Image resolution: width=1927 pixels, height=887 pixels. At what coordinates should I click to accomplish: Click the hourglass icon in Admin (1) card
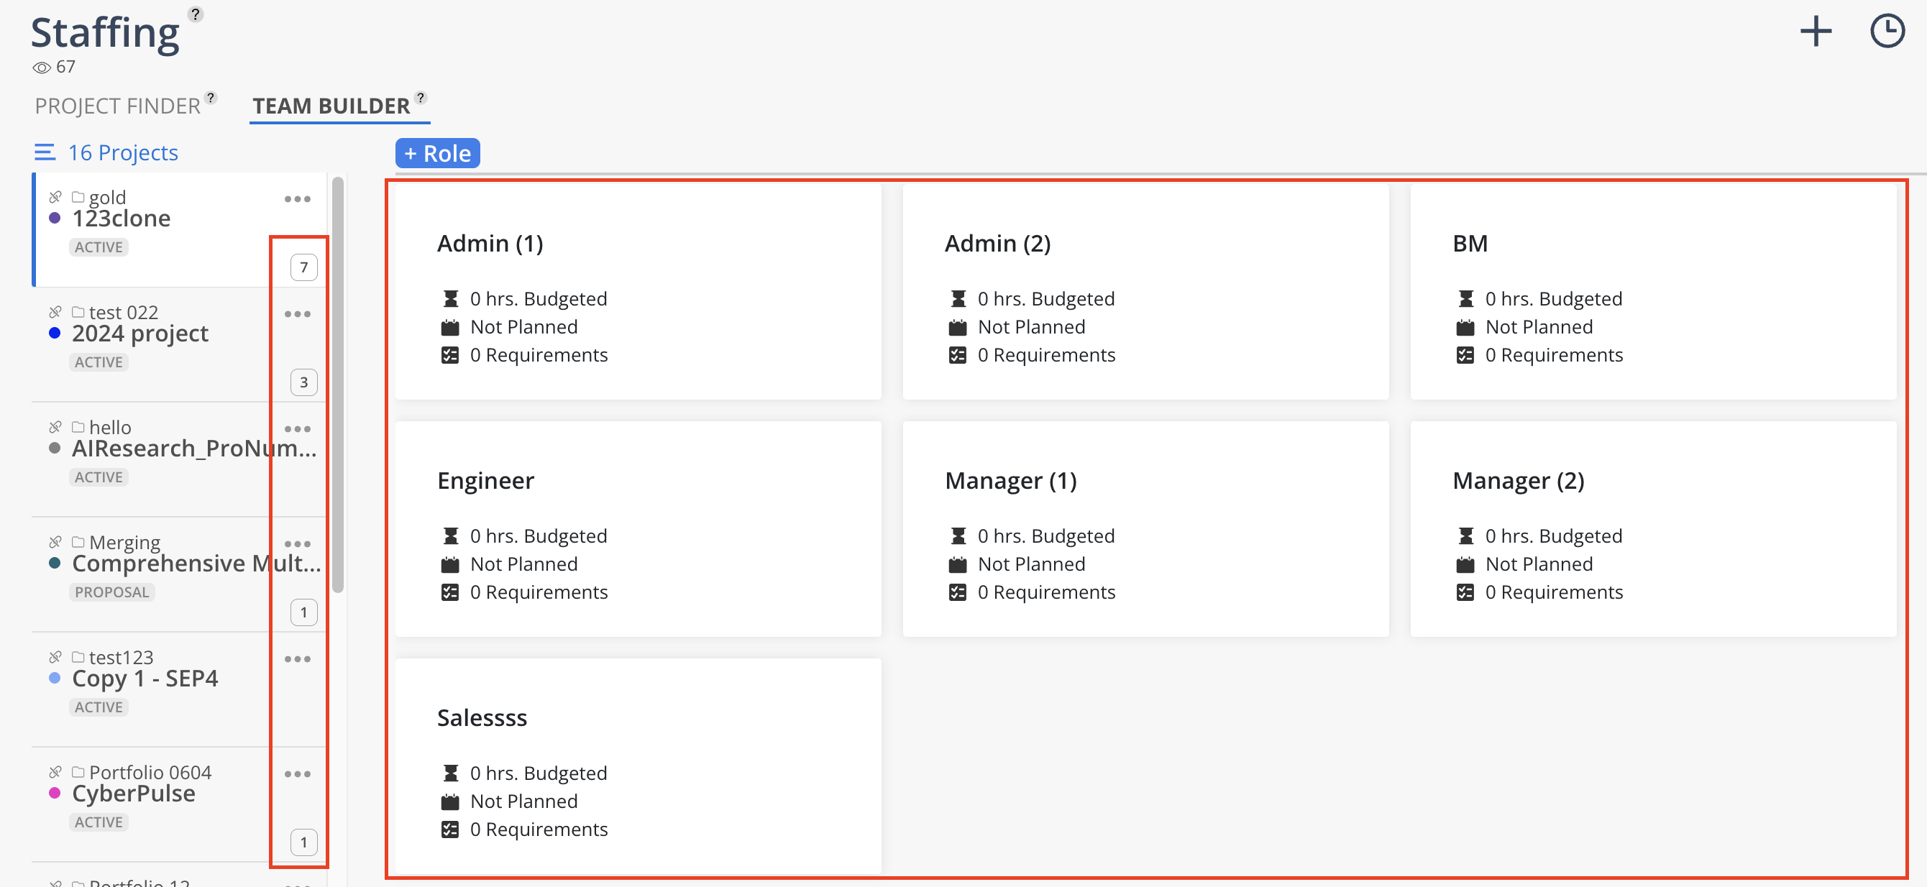(450, 299)
